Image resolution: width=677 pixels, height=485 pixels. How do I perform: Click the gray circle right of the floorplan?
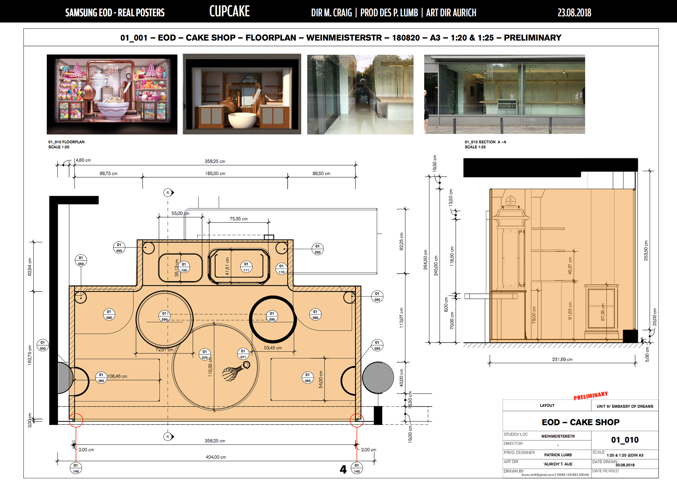pos(378,377)
